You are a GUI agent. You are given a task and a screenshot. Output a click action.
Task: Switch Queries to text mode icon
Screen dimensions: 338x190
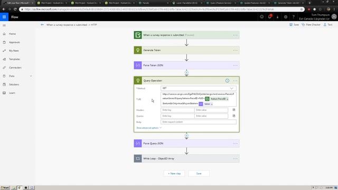233,116
